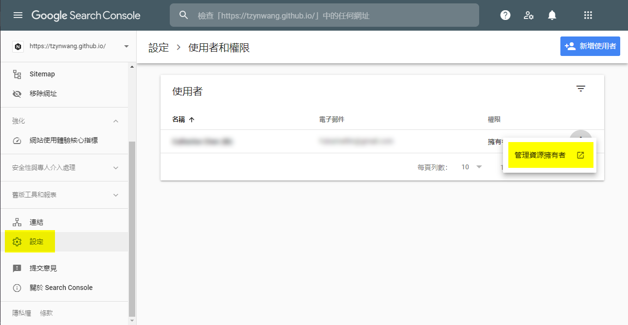The height and width of the screenshot is (325, 628).
Task: Click the property favicon for tzynwang.github.io
Action: tap(18, 46)
